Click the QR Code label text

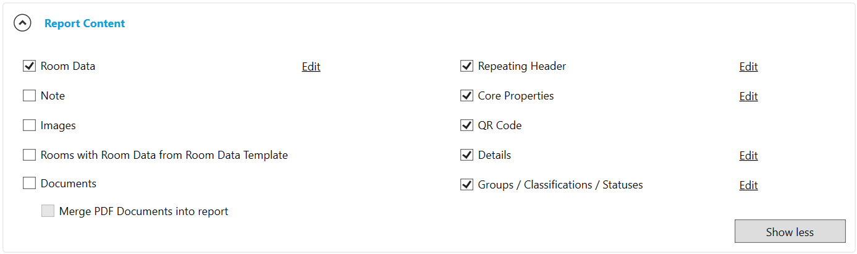500,125
